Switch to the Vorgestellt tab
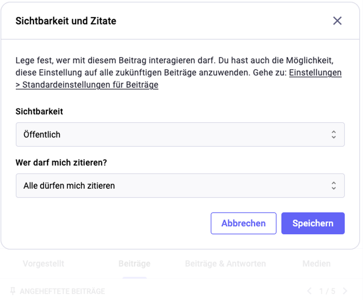 click(x=43, y=263)
